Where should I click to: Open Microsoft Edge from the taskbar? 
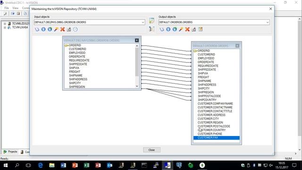(x=40, y=165)
